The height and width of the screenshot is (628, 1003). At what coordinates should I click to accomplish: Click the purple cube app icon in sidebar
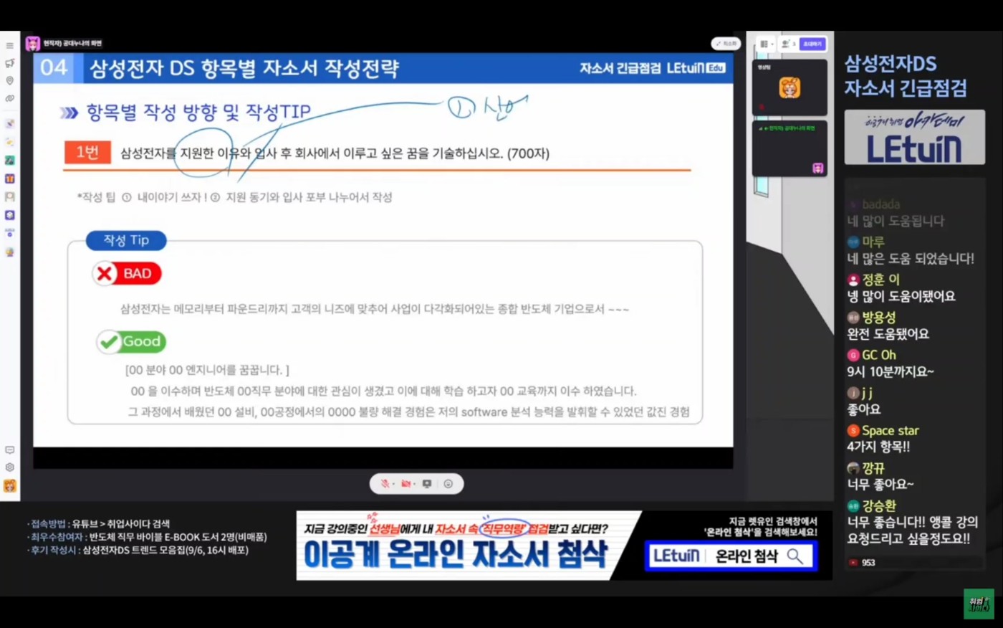coord(9,215)
